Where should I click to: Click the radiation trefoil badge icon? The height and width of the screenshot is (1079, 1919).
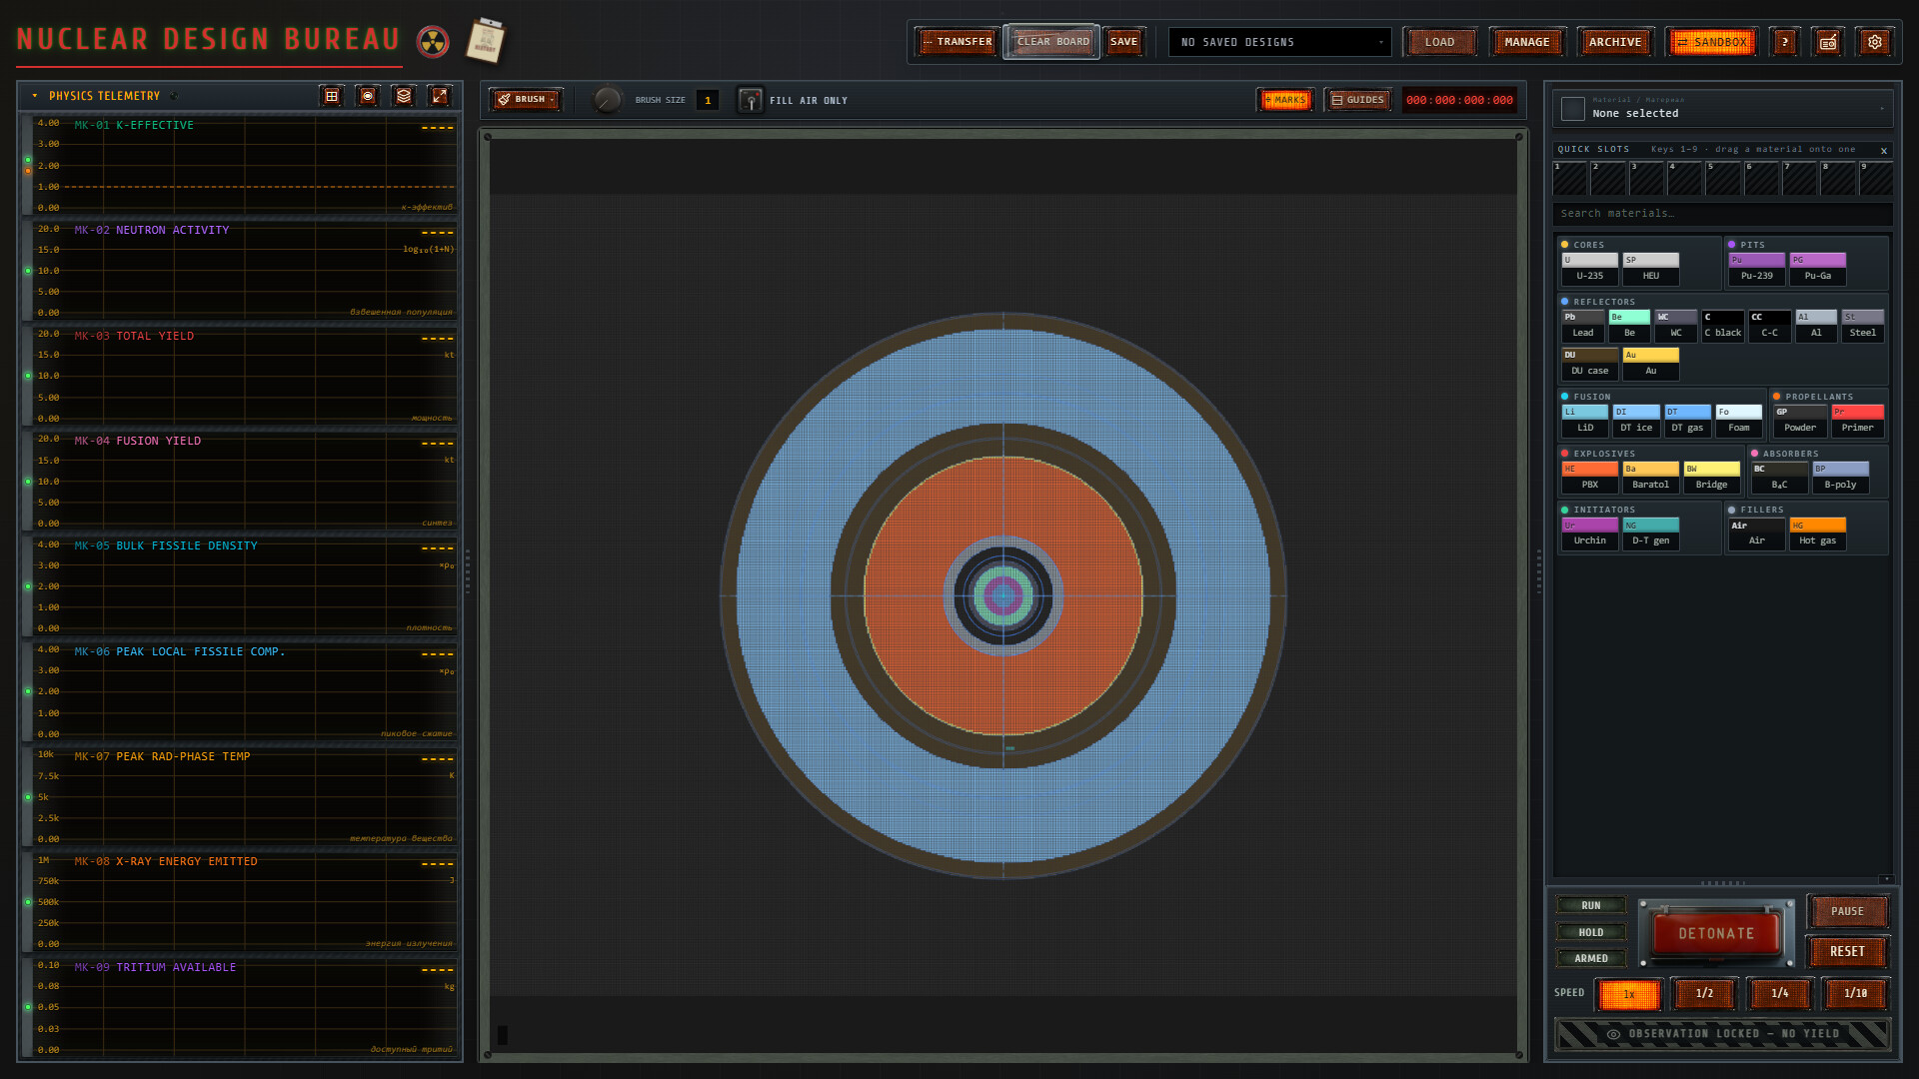point(433,42)
